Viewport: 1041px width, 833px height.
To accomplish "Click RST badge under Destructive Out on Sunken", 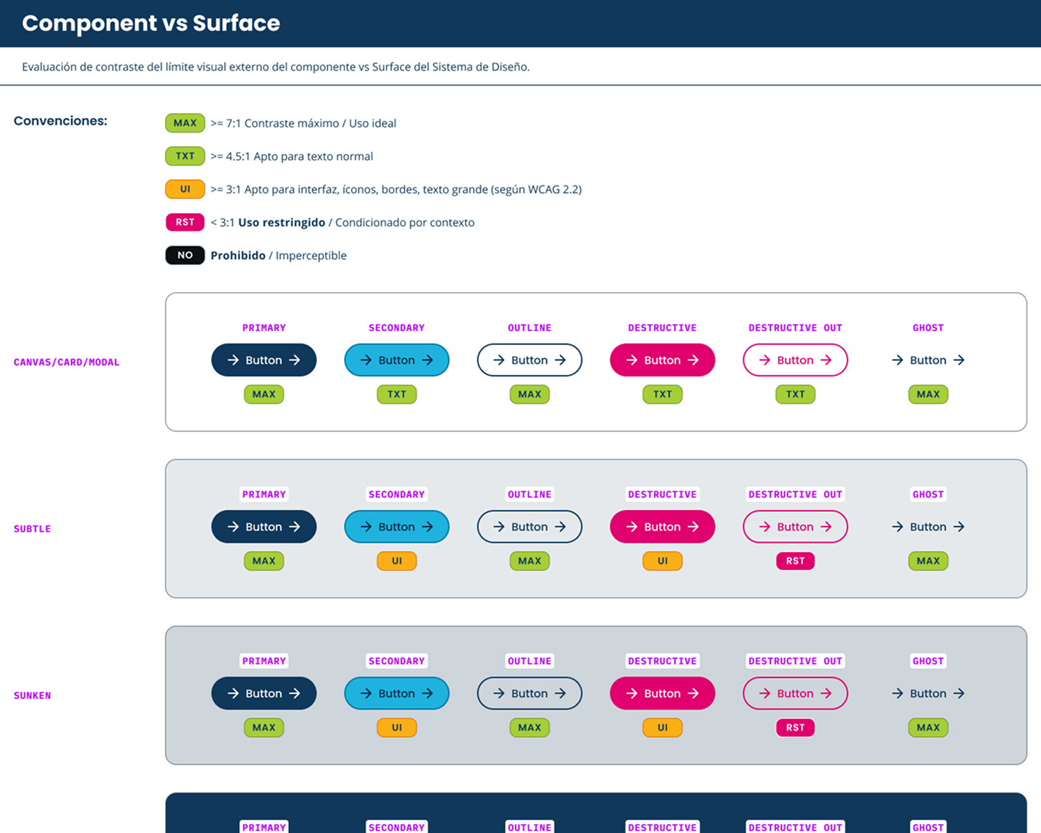I will click(795, 727).
